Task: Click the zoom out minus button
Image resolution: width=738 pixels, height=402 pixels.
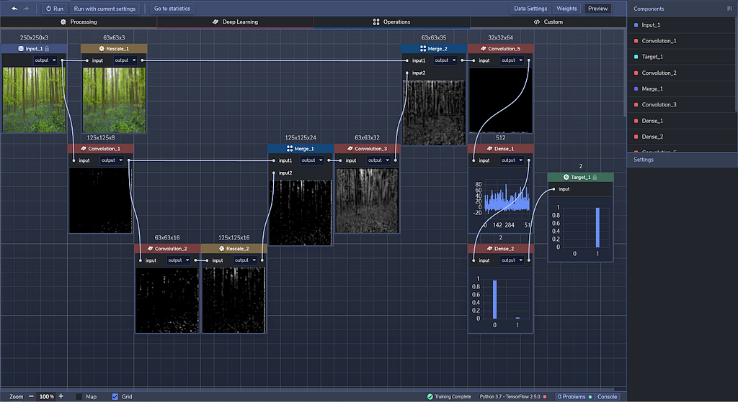Action: 31,396
